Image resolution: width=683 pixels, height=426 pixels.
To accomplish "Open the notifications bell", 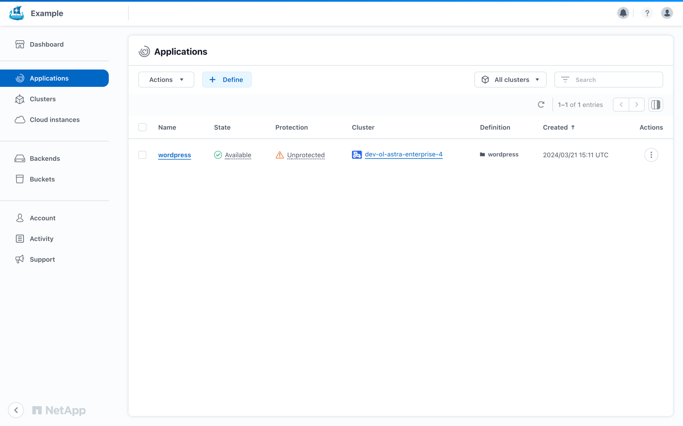I will pos(623,13).
